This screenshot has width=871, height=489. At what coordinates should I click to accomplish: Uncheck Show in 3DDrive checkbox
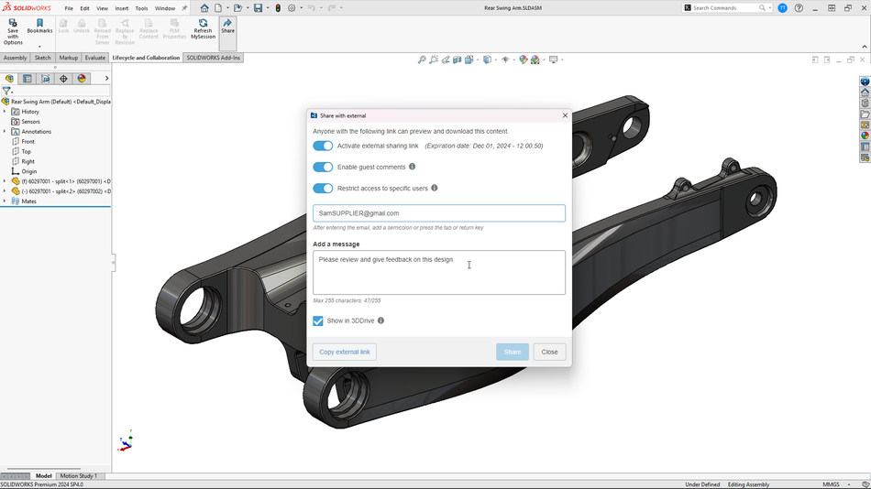(318, 321)
